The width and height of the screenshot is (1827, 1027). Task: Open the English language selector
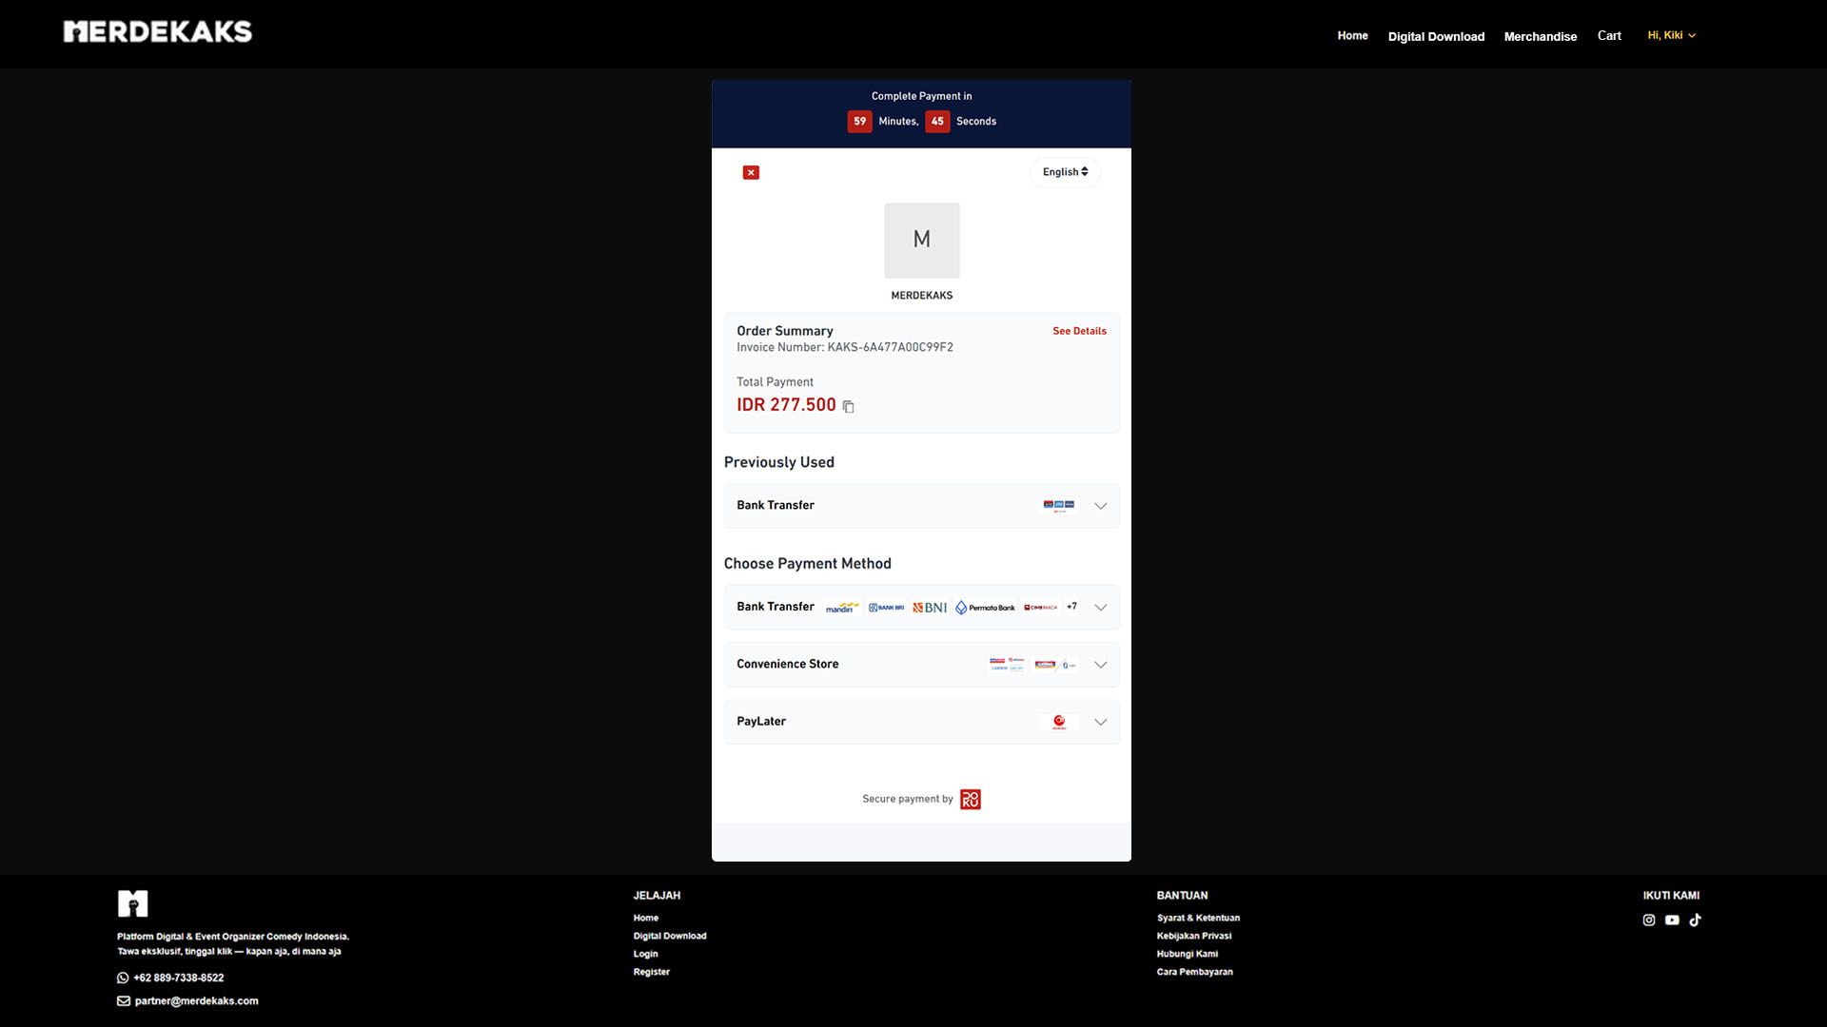pyautogui.click(x=1065, y=172)
